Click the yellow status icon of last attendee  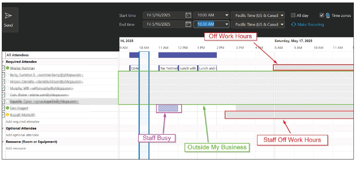pyautogui.click(x=7, y=115)
